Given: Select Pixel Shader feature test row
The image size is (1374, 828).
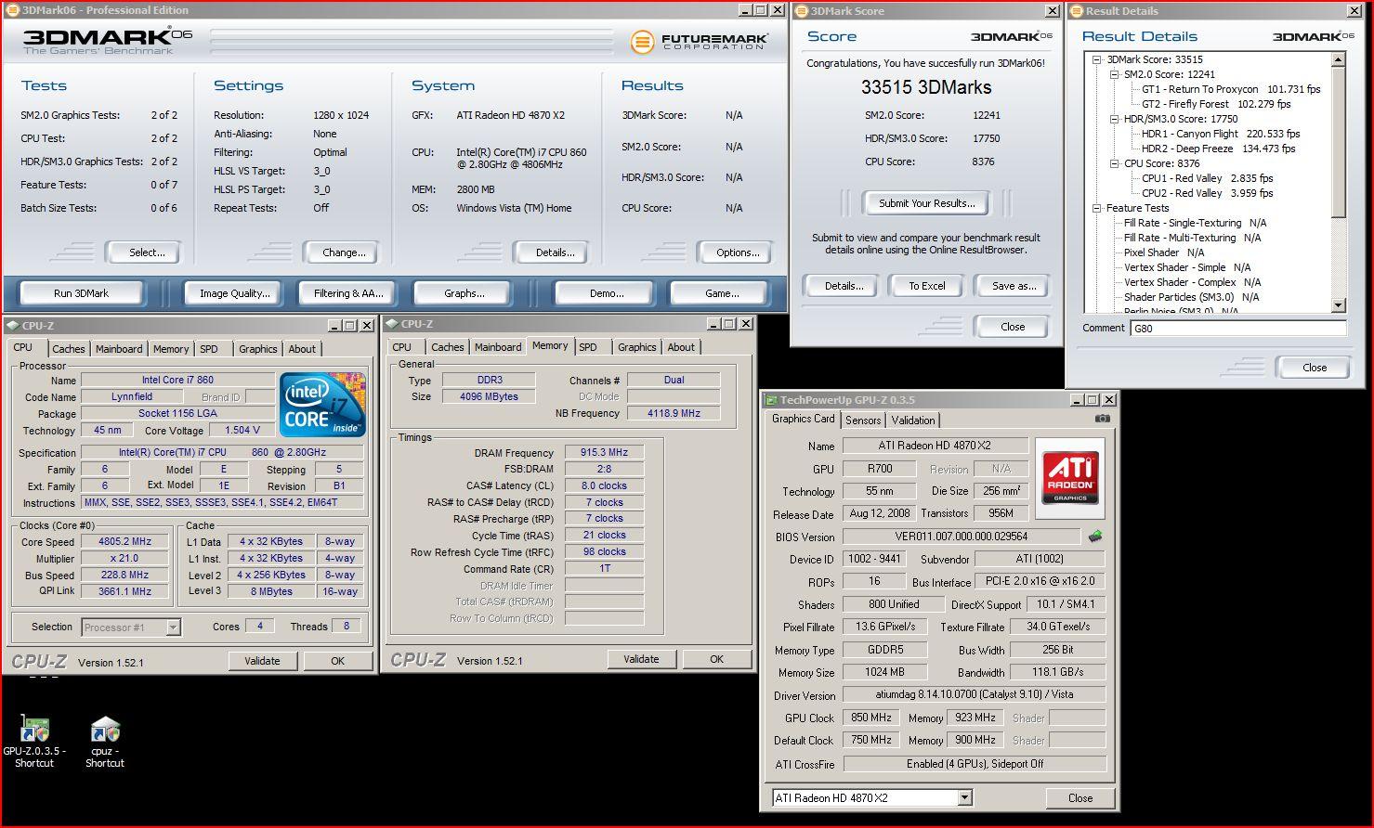Looking at the screenshot, I should 1163,252.
